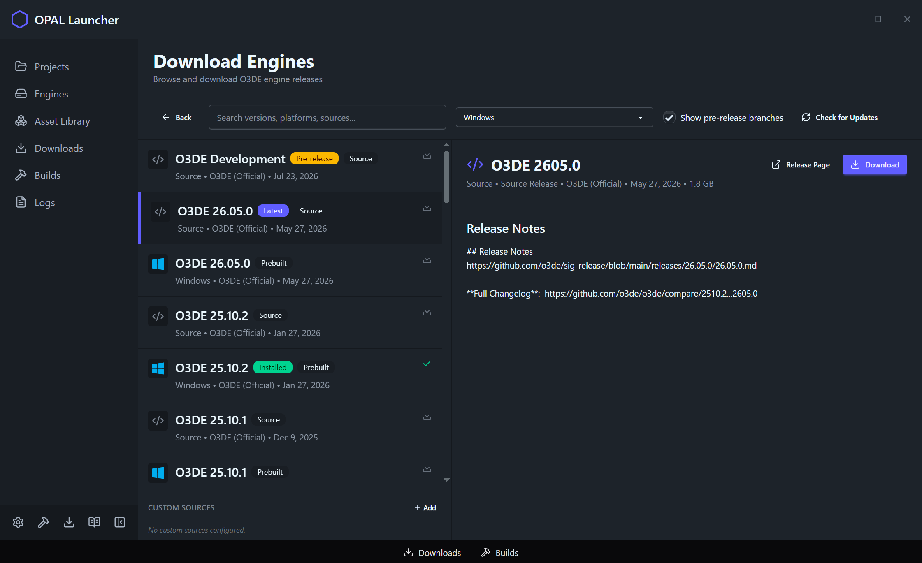Click the compare/2510.2...2605.0 changelog URL

coord(651,294)
